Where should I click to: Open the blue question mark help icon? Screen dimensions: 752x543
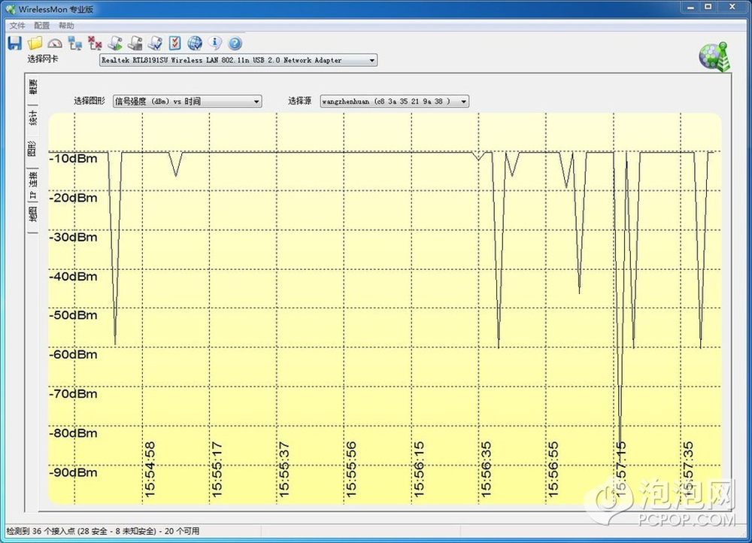(235, 44)
